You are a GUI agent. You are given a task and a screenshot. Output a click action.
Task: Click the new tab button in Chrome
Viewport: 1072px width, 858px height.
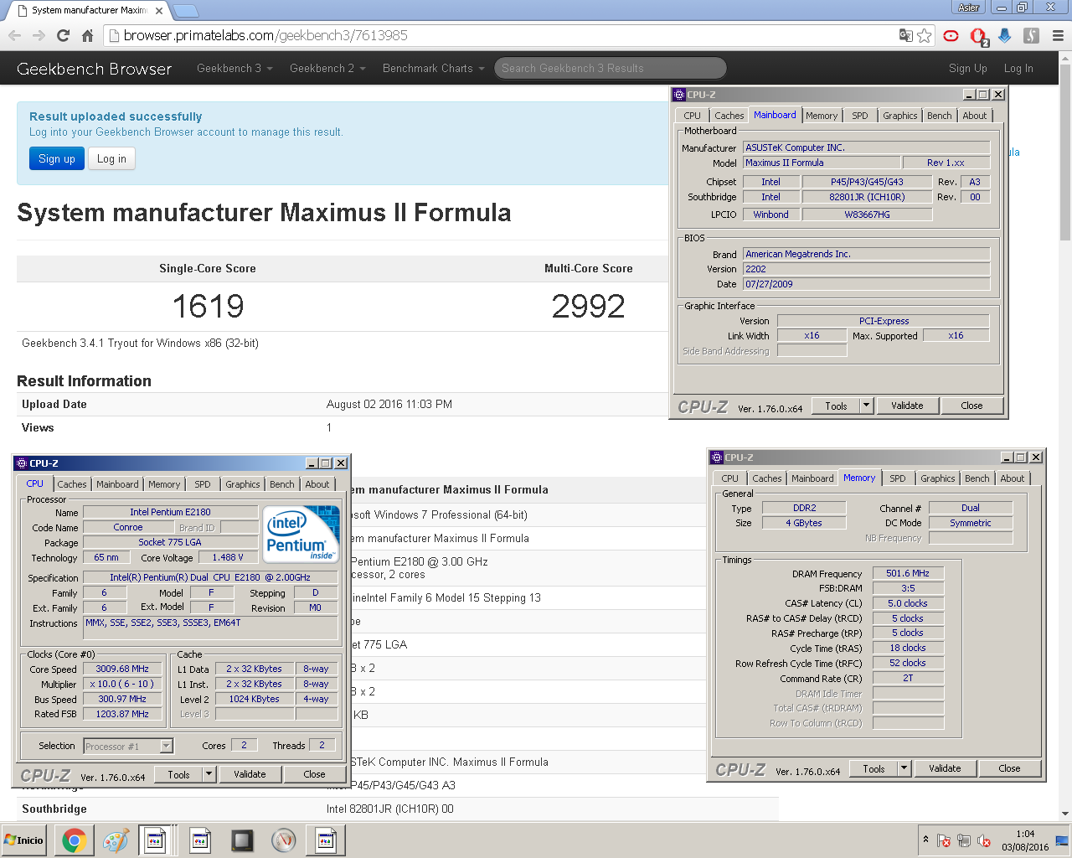[x=185, y=11]
